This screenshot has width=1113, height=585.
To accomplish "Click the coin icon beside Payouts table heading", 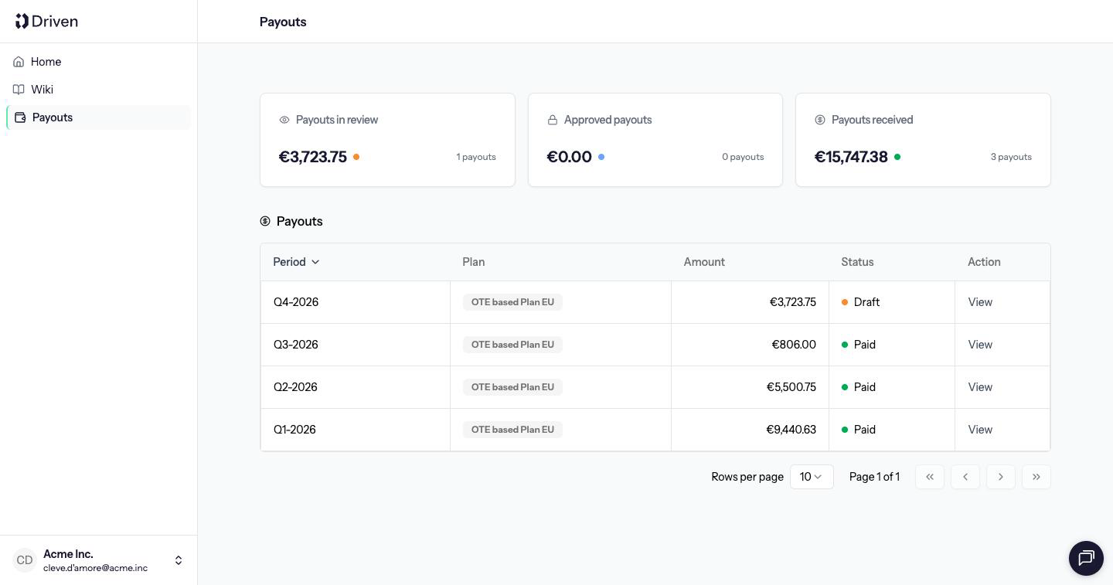I will point(265,221).
